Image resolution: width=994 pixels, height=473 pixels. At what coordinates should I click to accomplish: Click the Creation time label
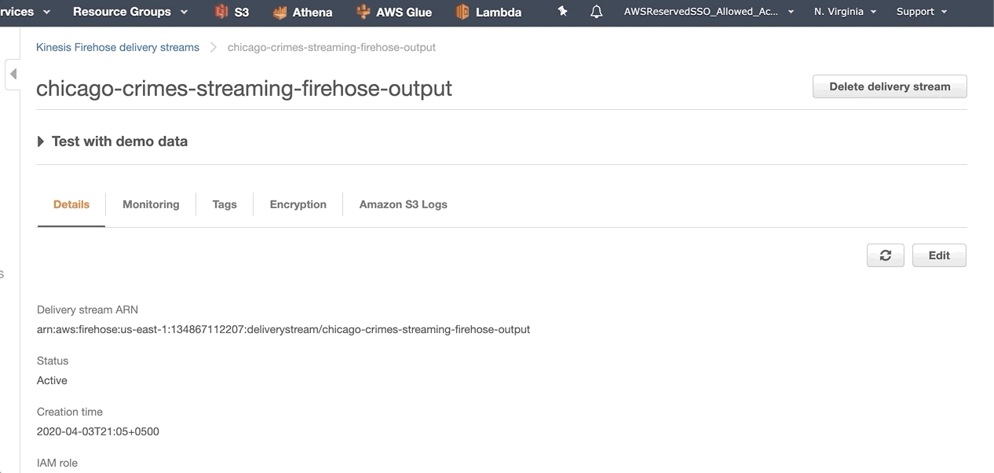pyautogui.click(x=70, y=412)
